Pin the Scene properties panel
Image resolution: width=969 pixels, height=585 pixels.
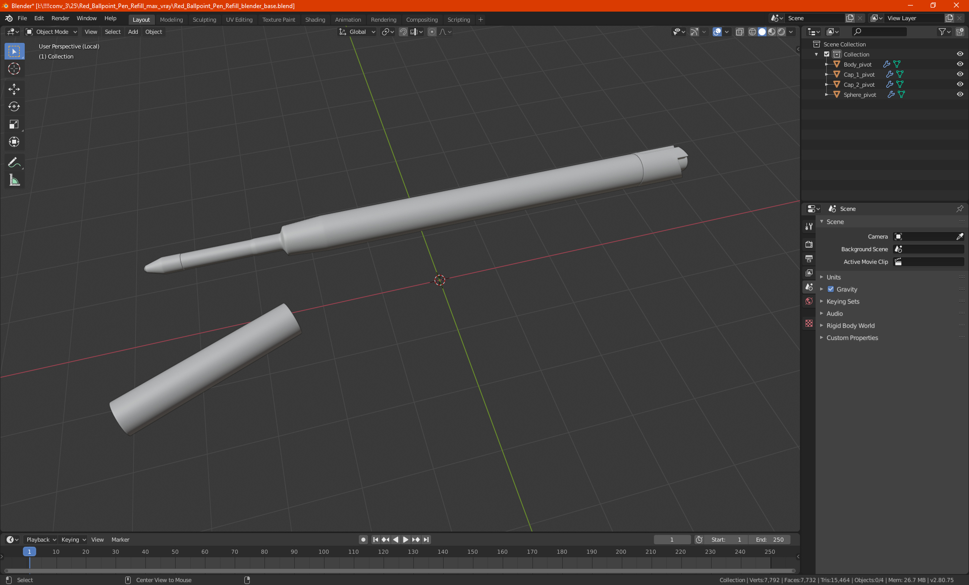(959, 209)
